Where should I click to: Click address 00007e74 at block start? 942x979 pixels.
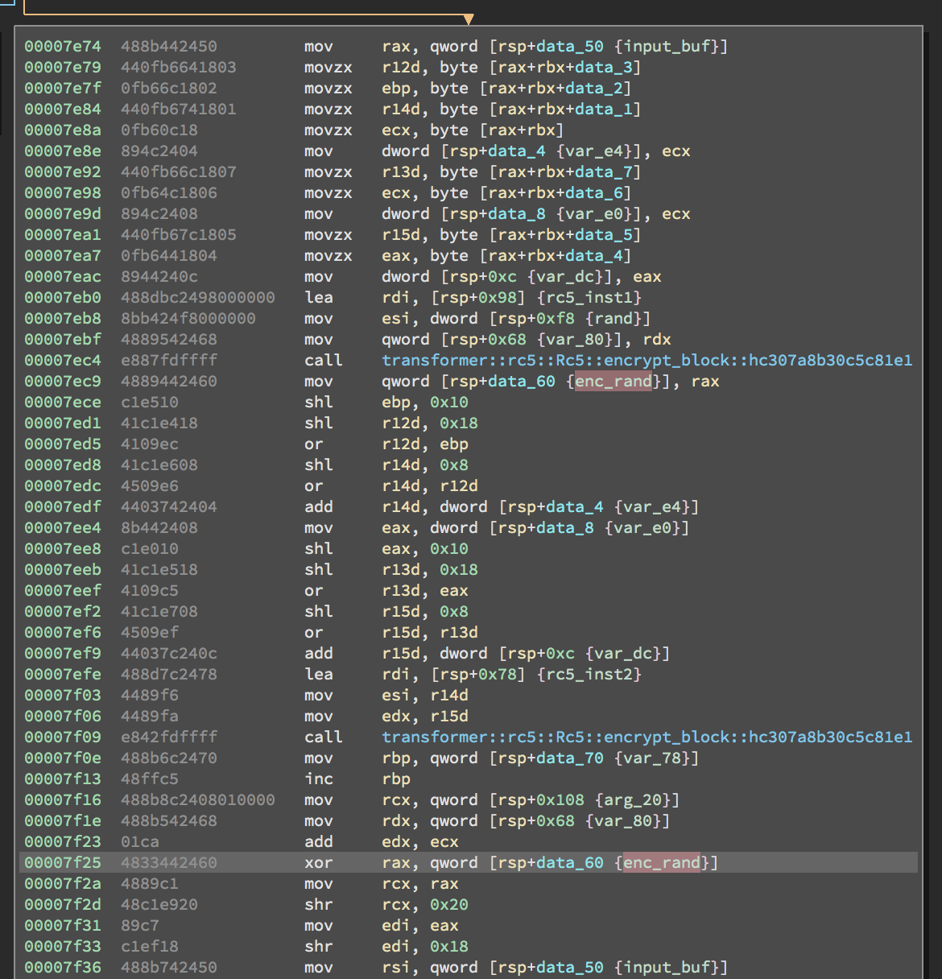pyautogui.click(x=63, y=46)
